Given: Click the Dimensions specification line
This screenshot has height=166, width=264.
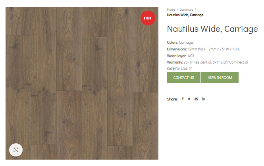Looking at the screenshot, I should point(203,49).
